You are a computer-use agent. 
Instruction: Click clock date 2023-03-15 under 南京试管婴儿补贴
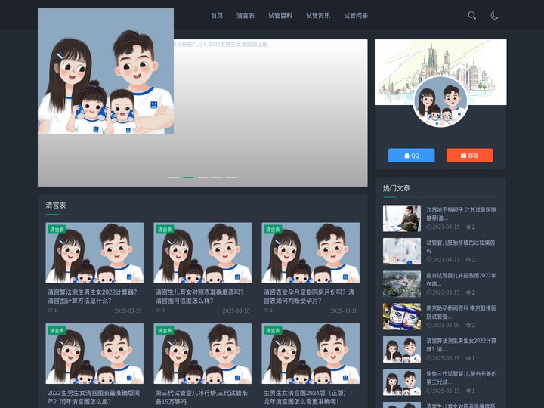pos(443,292)
